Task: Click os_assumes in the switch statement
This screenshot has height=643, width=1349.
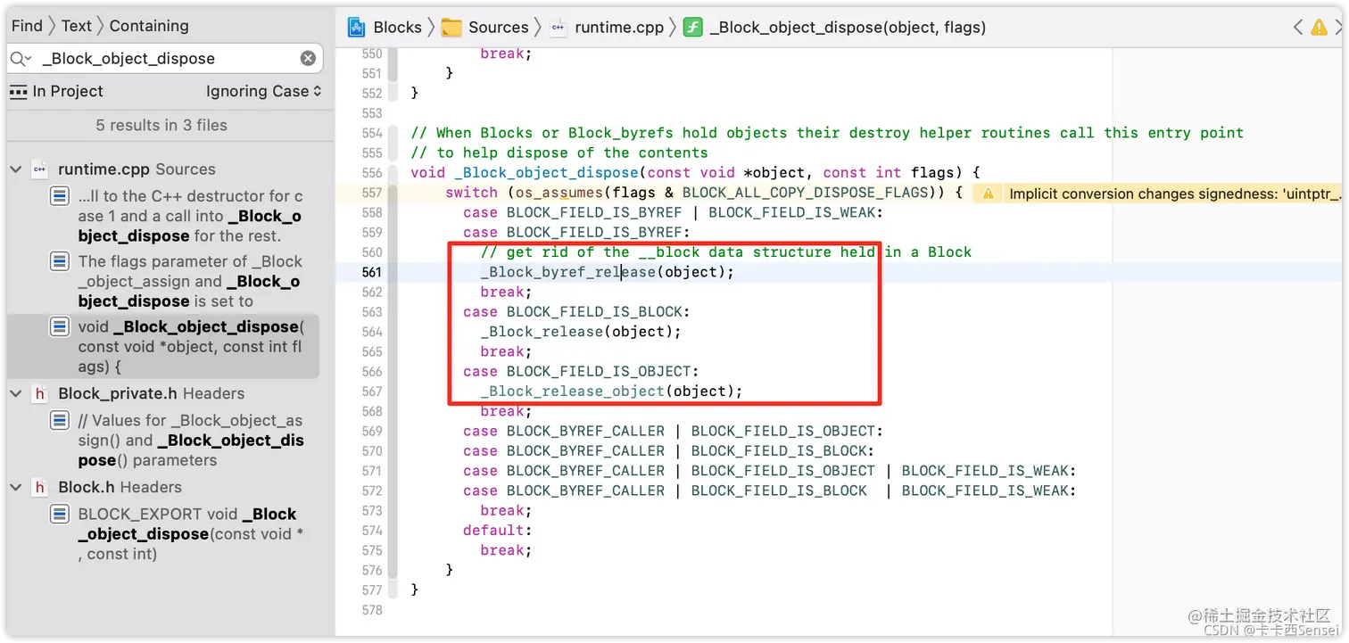Action: (559, 193)
